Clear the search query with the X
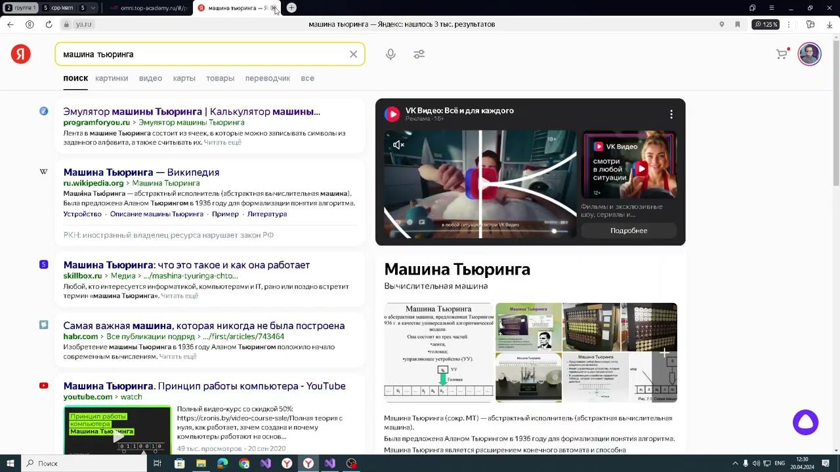The width and height of the screenshot is (840, 472). tap(353, 54)
